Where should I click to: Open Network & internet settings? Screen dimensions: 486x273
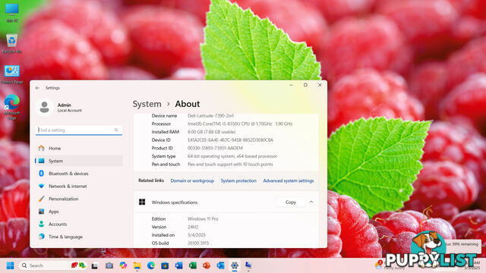point(79,187)
